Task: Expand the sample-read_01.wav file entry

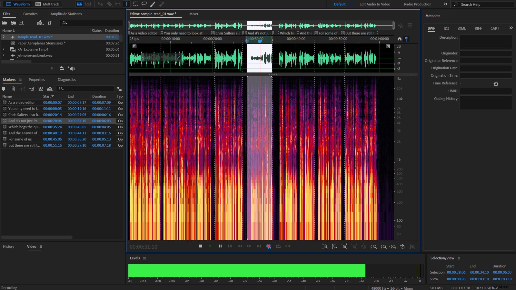Action: click(x=4, y=37)
